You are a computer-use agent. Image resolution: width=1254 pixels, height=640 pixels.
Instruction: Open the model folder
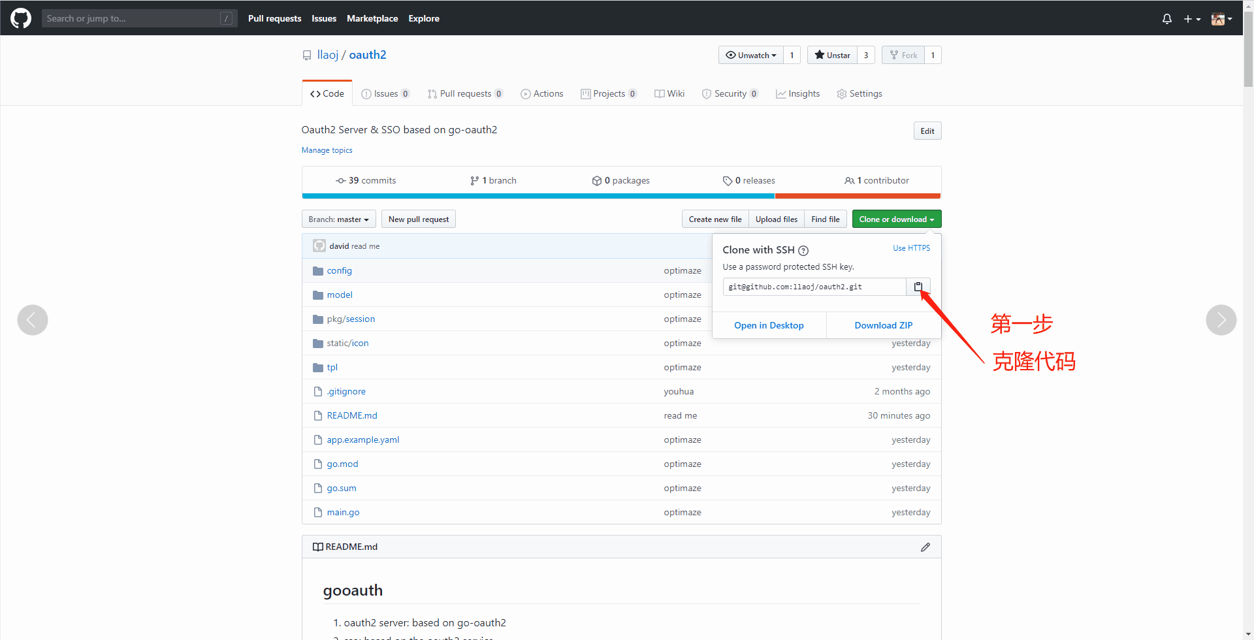point(340,295)
